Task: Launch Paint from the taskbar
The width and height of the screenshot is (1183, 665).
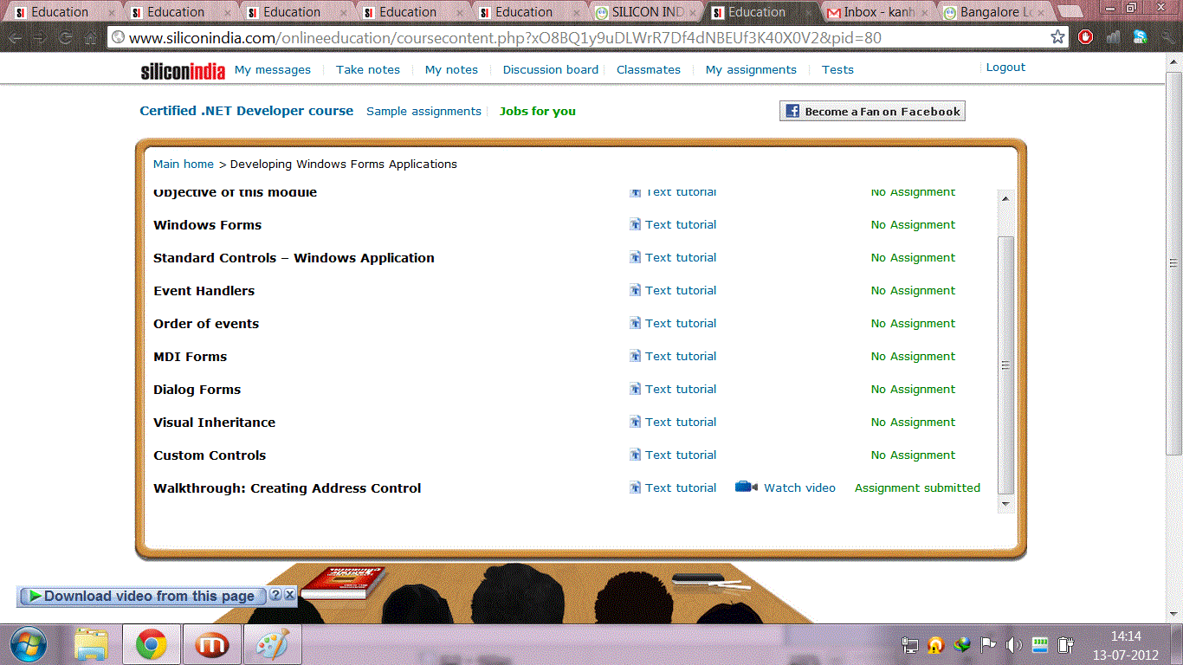Action: tap(272, 645)
